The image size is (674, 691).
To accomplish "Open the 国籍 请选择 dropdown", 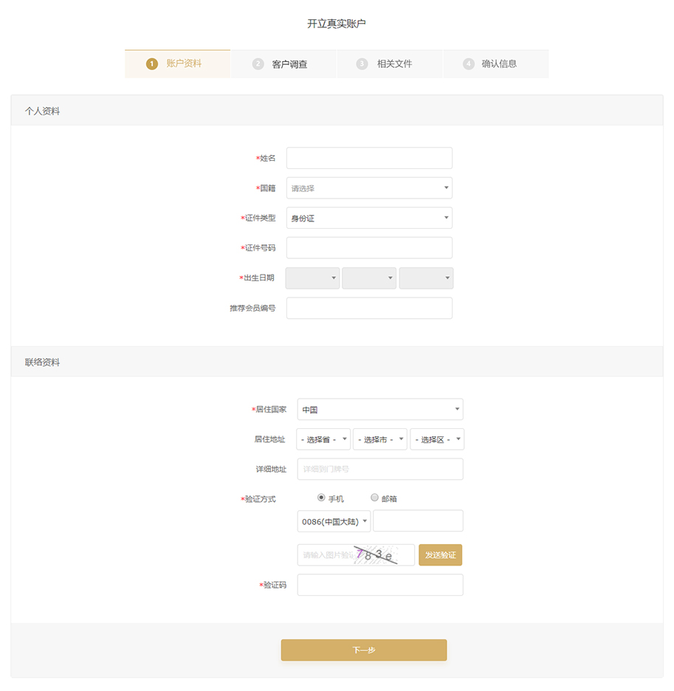I will 369,188.
